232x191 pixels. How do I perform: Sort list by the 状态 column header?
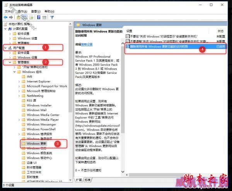tap(220, 31)
